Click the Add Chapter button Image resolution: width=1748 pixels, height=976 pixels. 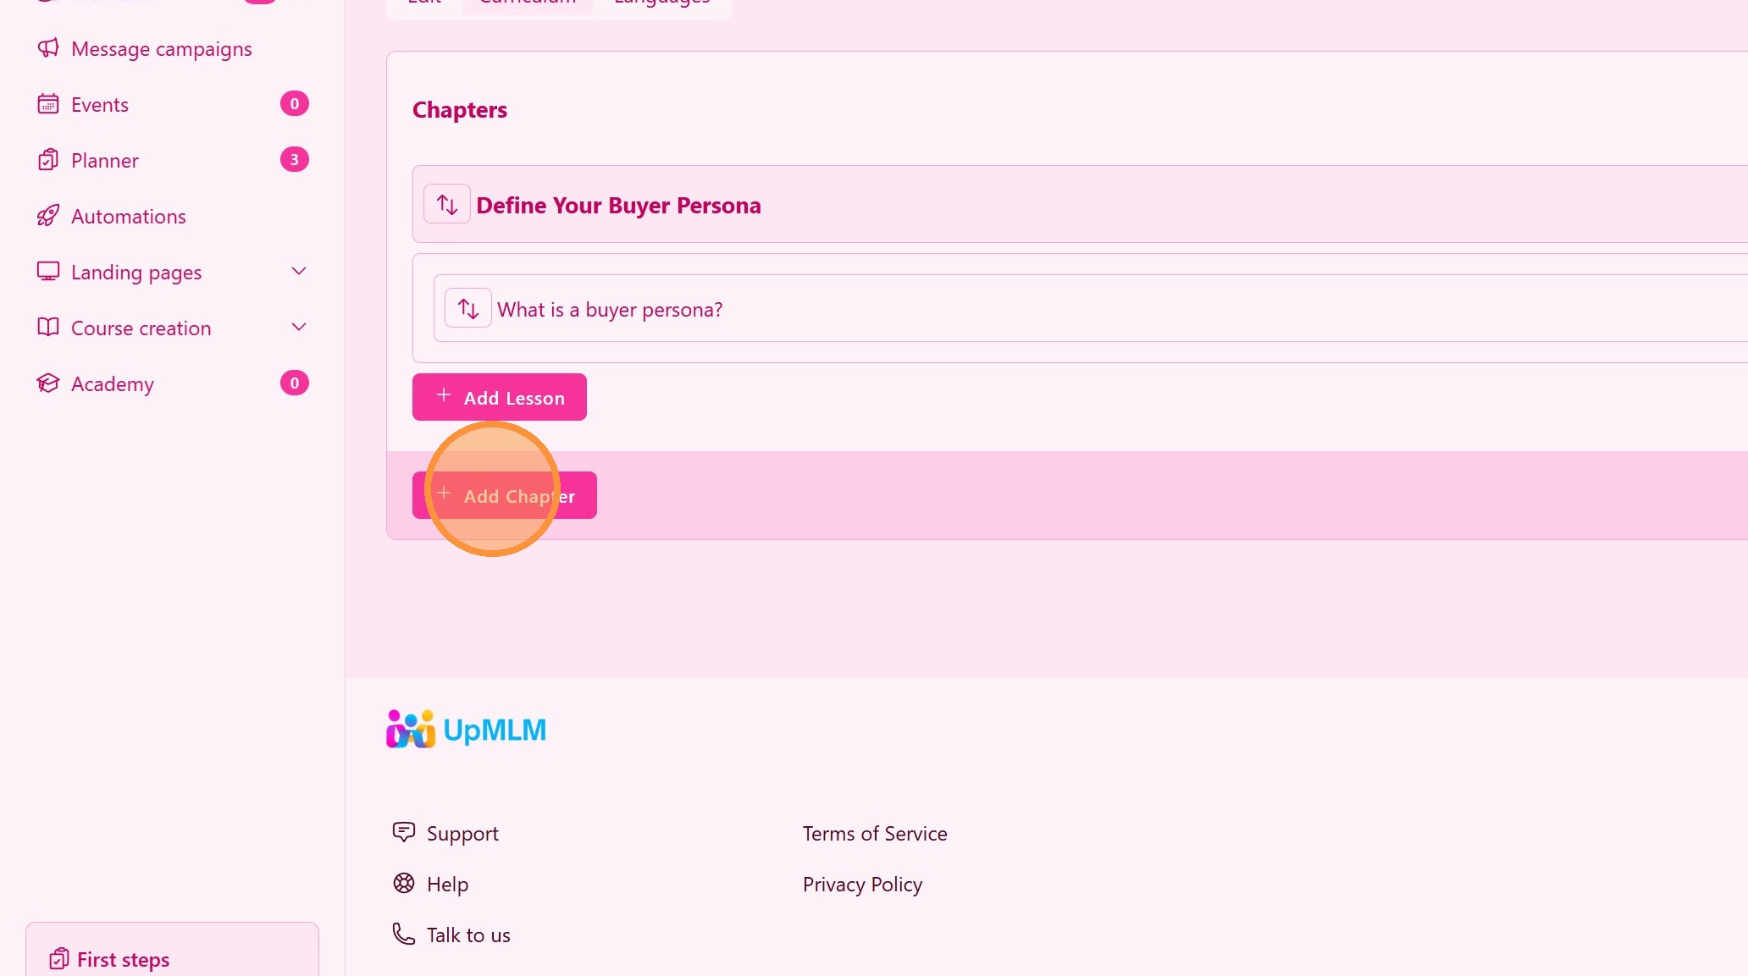pyautogui.click(x=505, y=495)
